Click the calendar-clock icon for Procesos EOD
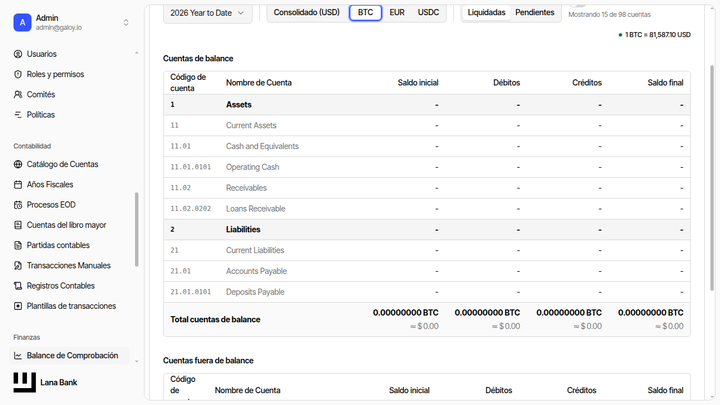Viewport: 720px width, 405px height. (x=18, y=205)
